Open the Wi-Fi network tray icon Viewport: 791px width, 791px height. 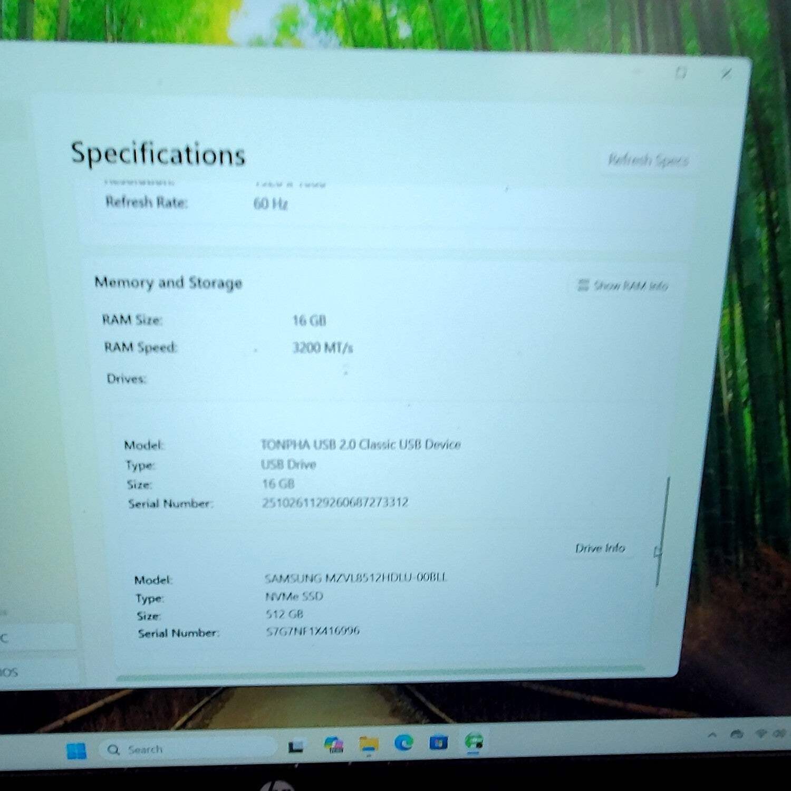click(x=761, y=733)
